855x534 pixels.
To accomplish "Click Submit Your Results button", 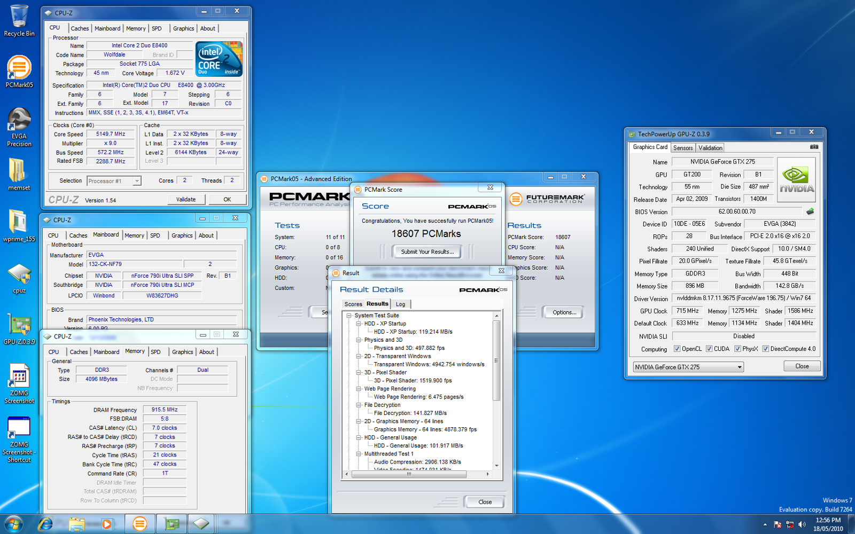I will 427,252.
